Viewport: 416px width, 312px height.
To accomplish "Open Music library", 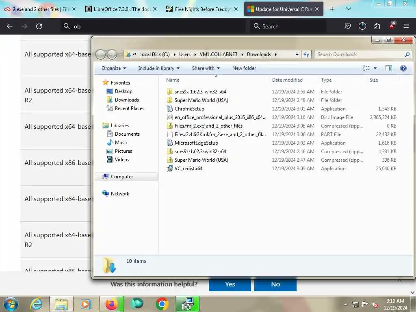I will tap(121, 143).
